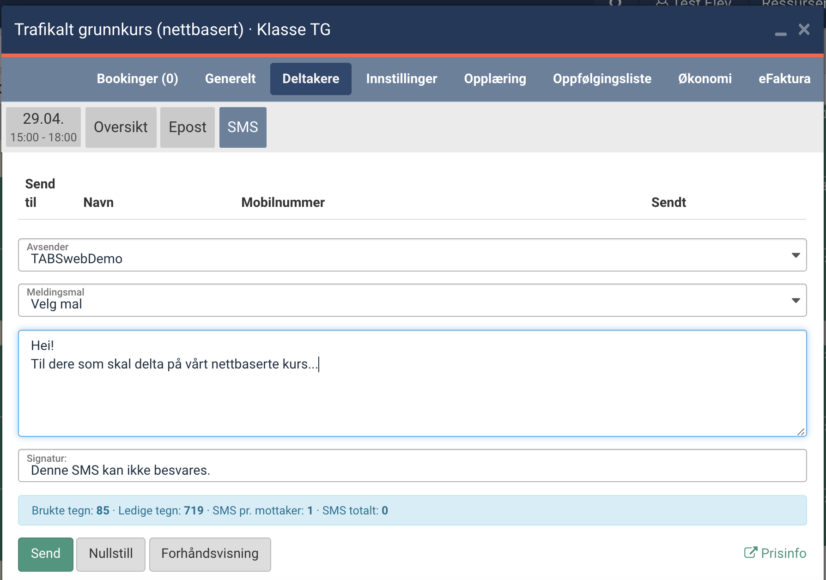Switch to the Generelt tab

coord(230,79)
